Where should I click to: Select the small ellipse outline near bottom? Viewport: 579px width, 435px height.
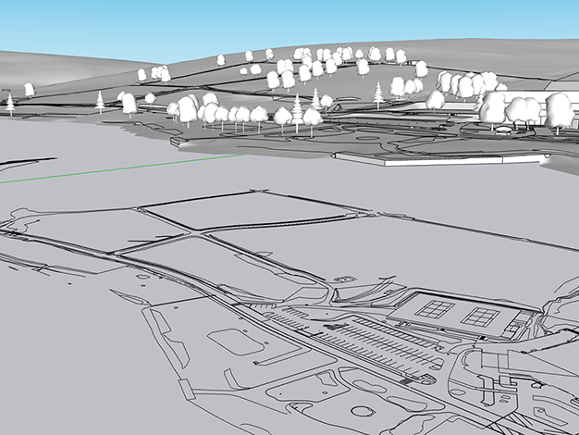coord(363,411)
